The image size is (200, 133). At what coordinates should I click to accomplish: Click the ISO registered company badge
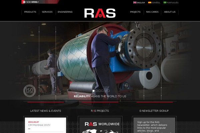point(29,91)
